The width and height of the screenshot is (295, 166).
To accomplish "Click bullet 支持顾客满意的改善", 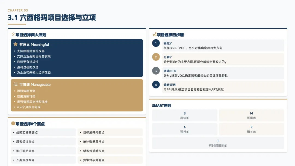I will tap(31, 51).
